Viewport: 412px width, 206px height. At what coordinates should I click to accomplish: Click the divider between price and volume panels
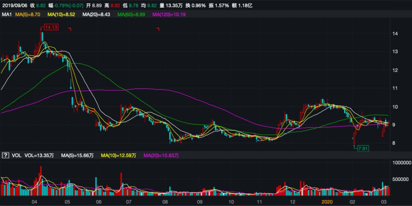[206, 151]
